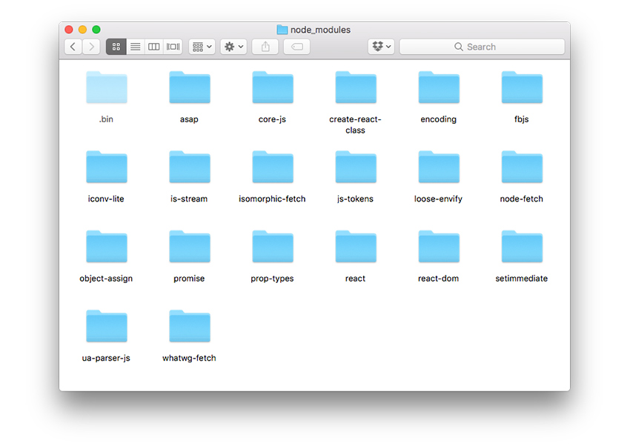This screenshot has height=446, width=630.
Task: Select the object-assign folder icon
Action: click(x=107, y=247)
